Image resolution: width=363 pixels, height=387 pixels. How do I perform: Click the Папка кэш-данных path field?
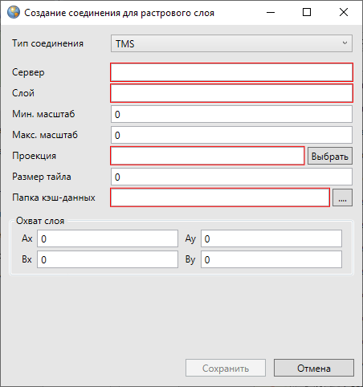coord(220,198)
